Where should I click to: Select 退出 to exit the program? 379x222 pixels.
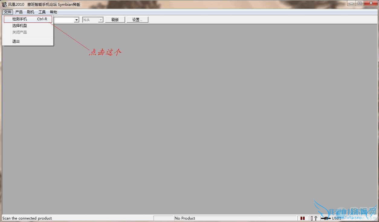[28, 41]
